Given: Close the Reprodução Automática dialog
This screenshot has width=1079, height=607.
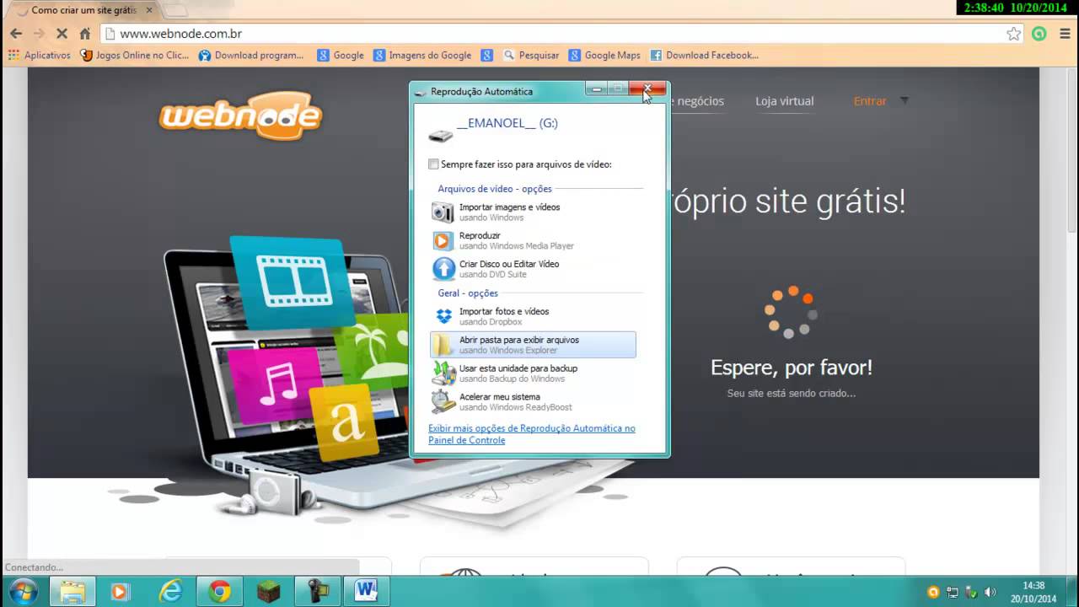Looking at the screenshot, I should (647, 89).
